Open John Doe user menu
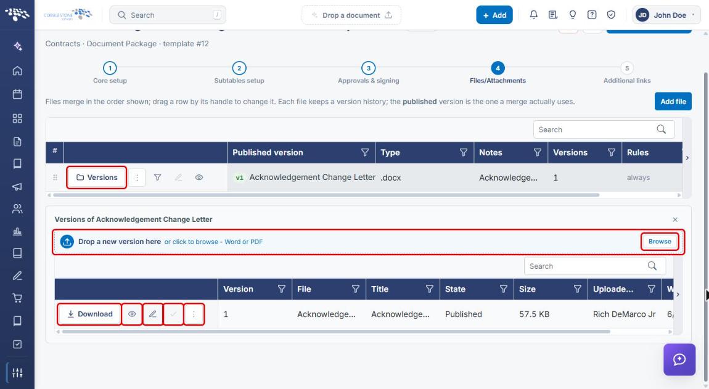Image resolution: width=709 pixels, height=389 pixels. click(666, 15)
